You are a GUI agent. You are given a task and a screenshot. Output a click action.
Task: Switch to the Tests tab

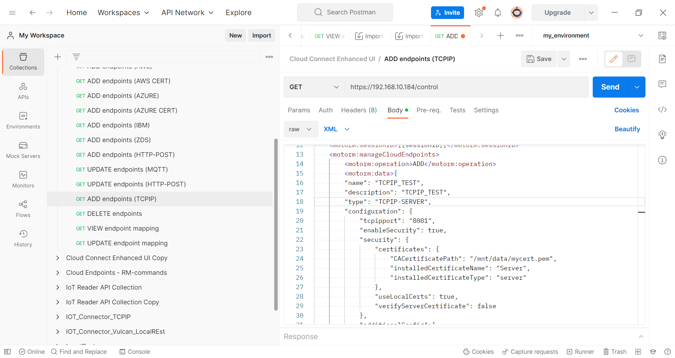[457, 110]
